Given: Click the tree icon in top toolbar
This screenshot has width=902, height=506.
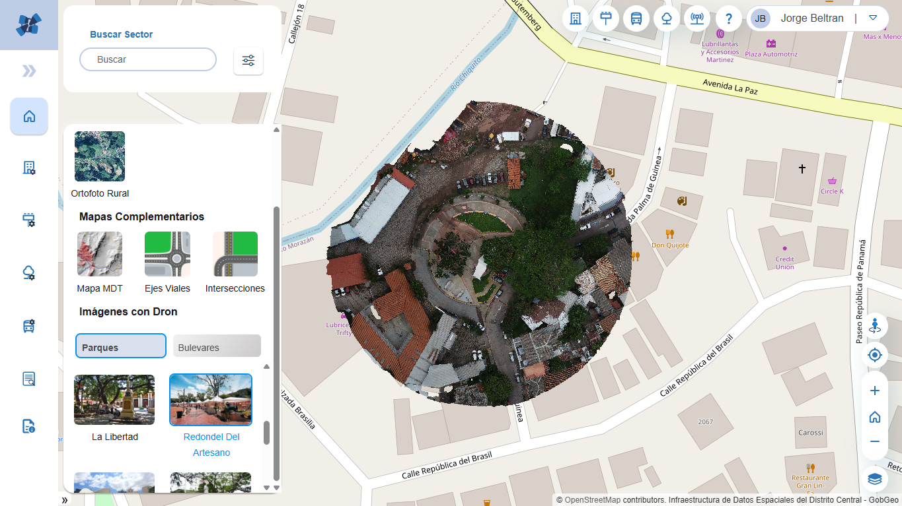Looking at the screenshot, I should pyautogui.click(x=667, y=18).
